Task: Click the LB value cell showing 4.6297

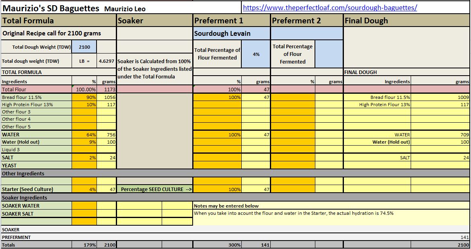Action: (107, 62)
